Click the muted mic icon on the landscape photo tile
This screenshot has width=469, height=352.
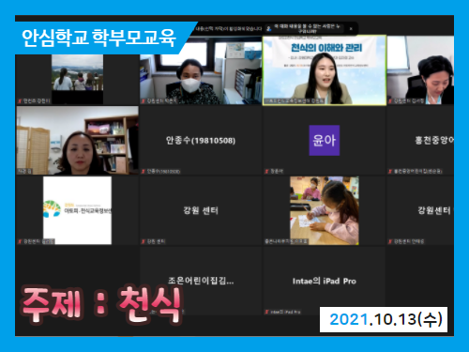[x=20, y=100]
